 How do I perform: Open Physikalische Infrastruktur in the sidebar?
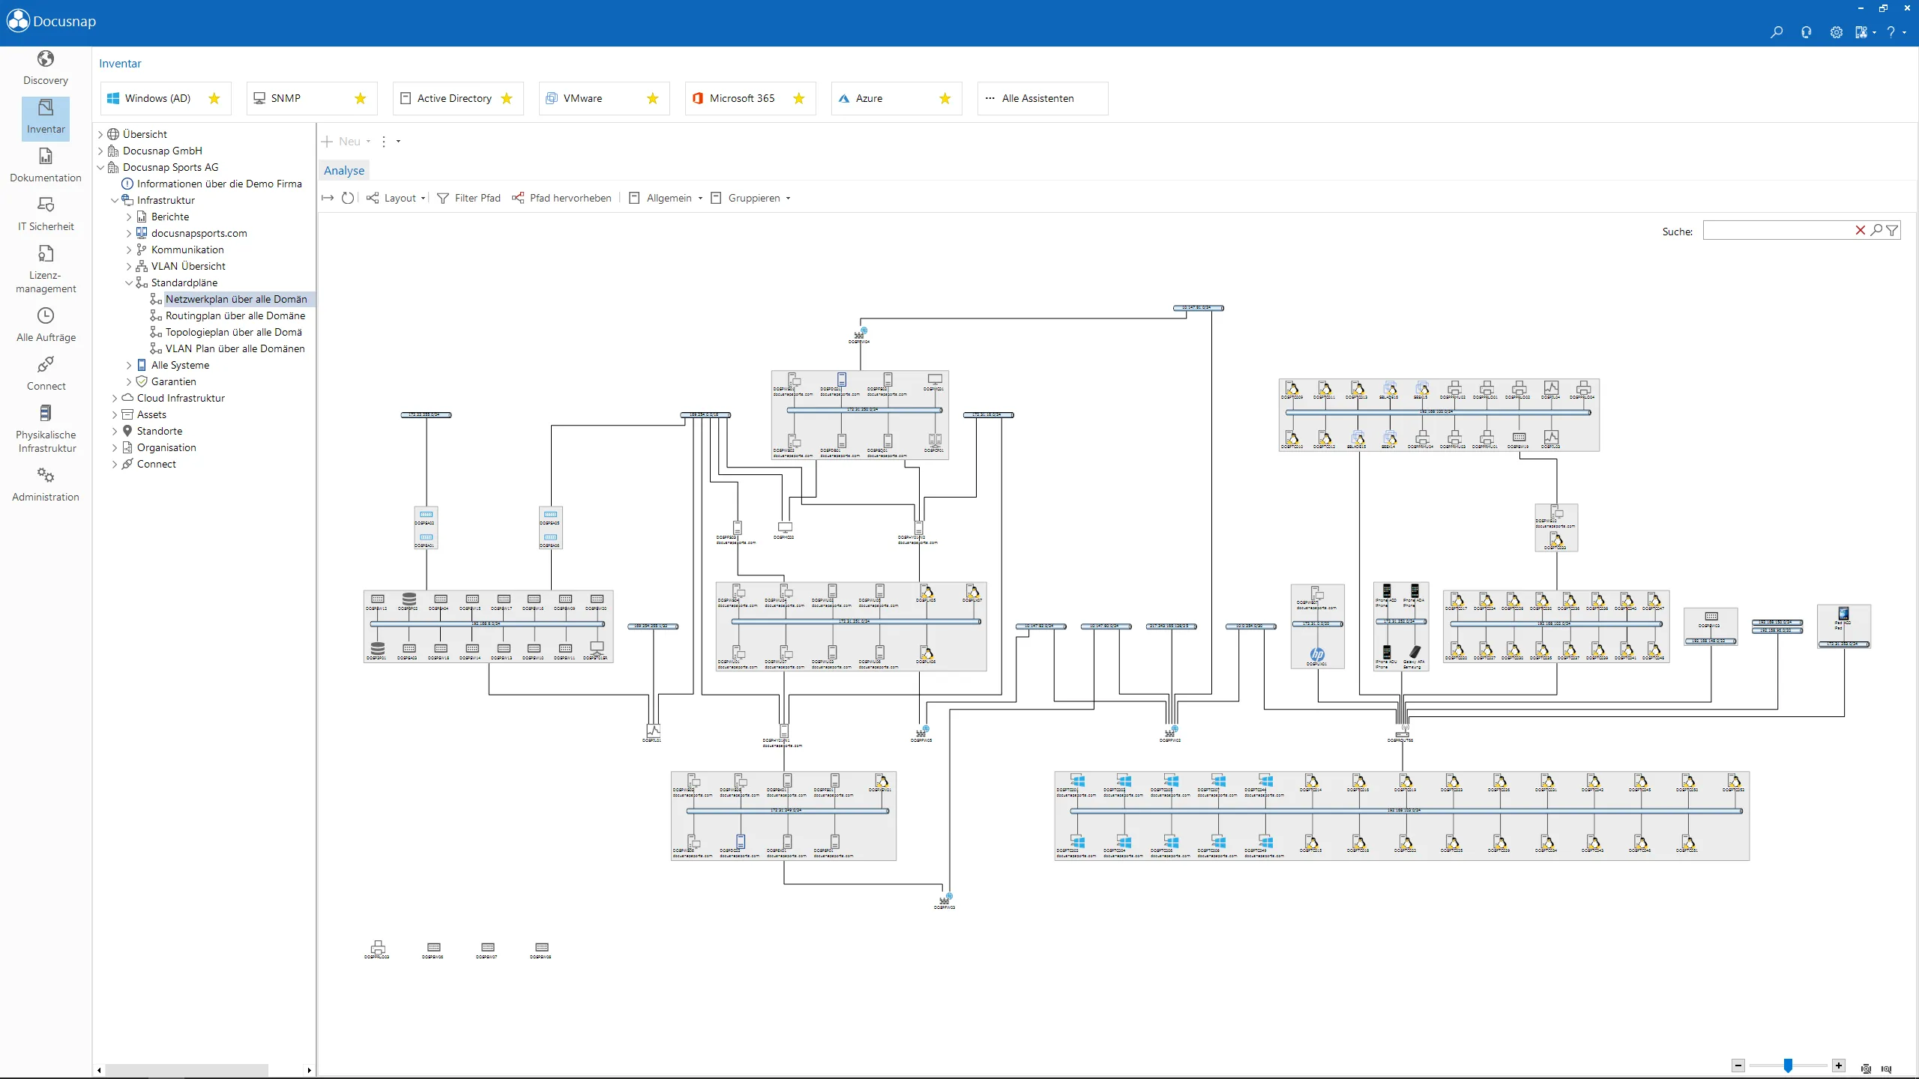(46, 429)
